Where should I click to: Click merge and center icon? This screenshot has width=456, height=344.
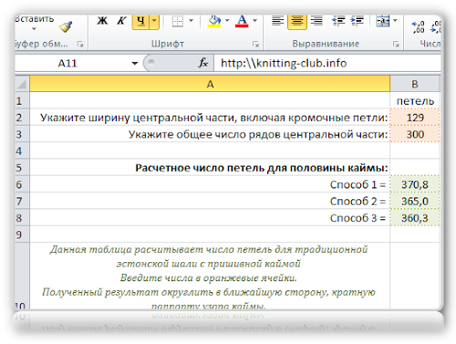click(x=383, y=21)
